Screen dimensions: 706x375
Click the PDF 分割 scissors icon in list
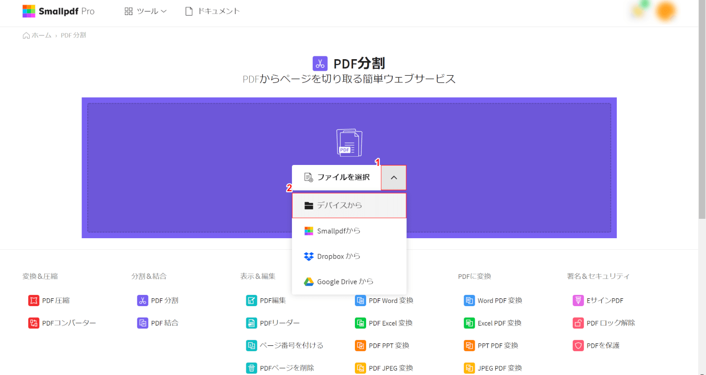tap(143, 300)
